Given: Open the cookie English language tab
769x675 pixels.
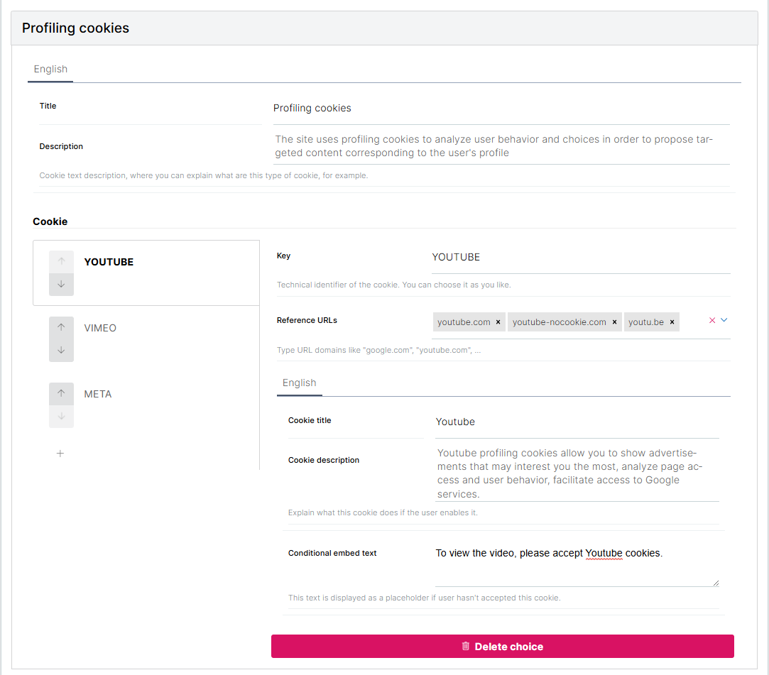Looking at the screenshot, I should [x=299, y=383].
